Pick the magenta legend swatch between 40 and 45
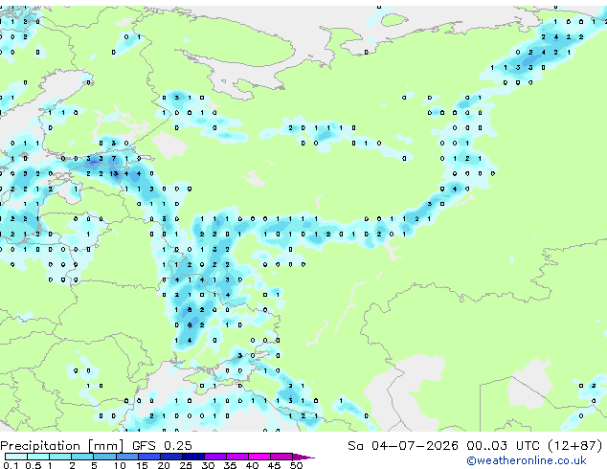 coord(259,457)
